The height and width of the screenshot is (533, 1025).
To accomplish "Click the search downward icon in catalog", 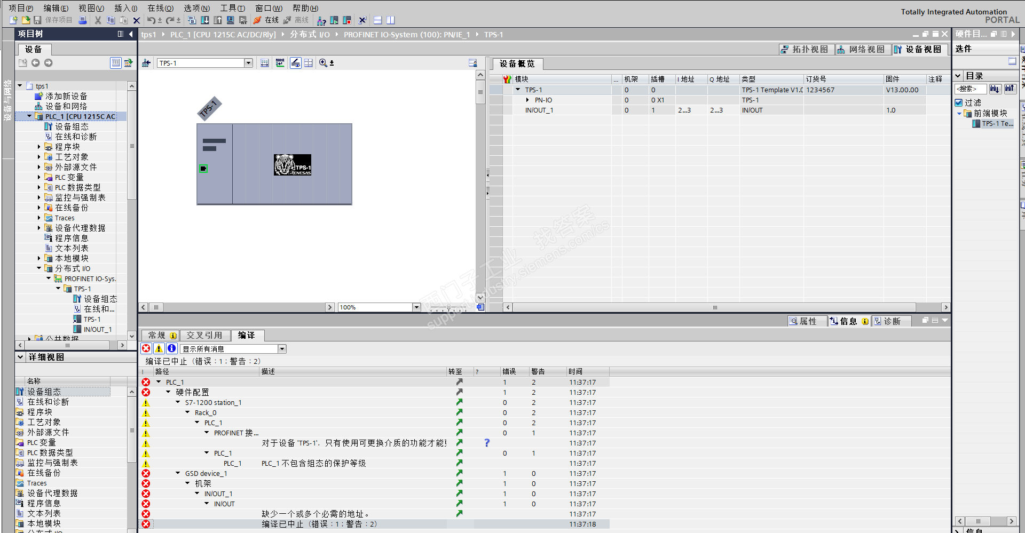I will (x=995, y=89).
